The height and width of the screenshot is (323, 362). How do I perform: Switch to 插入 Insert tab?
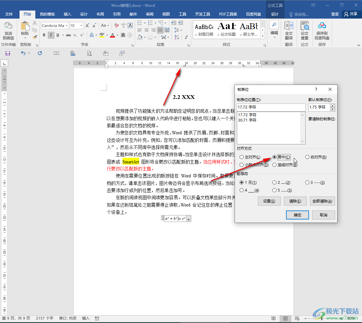click(68, 14)
